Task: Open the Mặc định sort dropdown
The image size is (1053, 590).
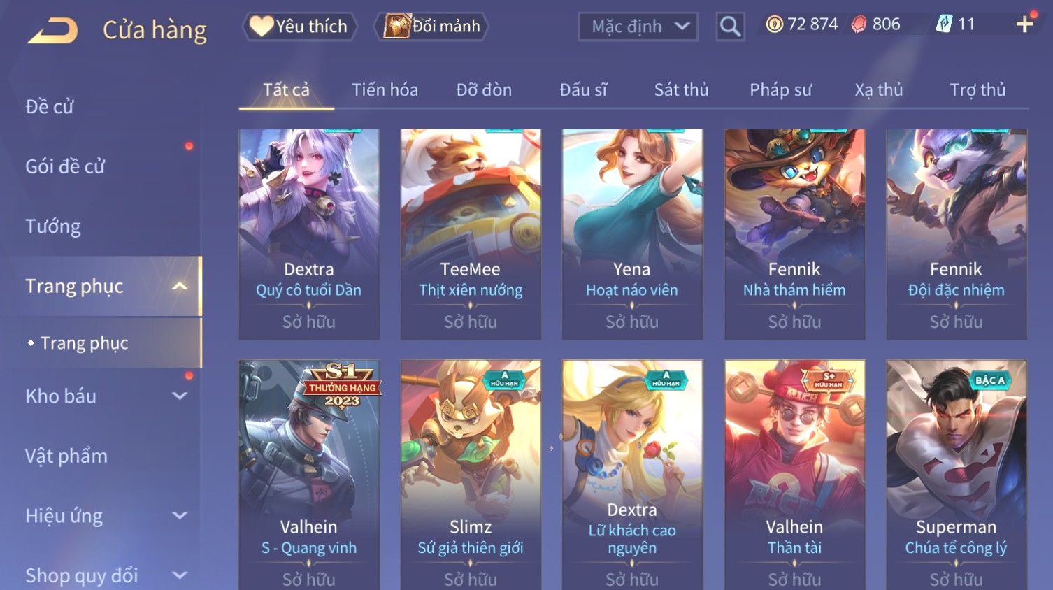Action: (x=638, y=27)
